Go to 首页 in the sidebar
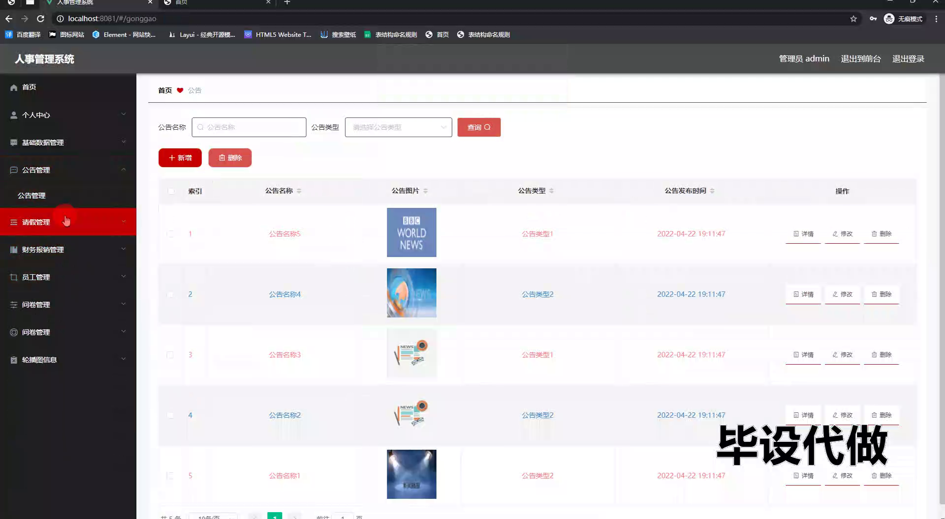 click(29, 87)
